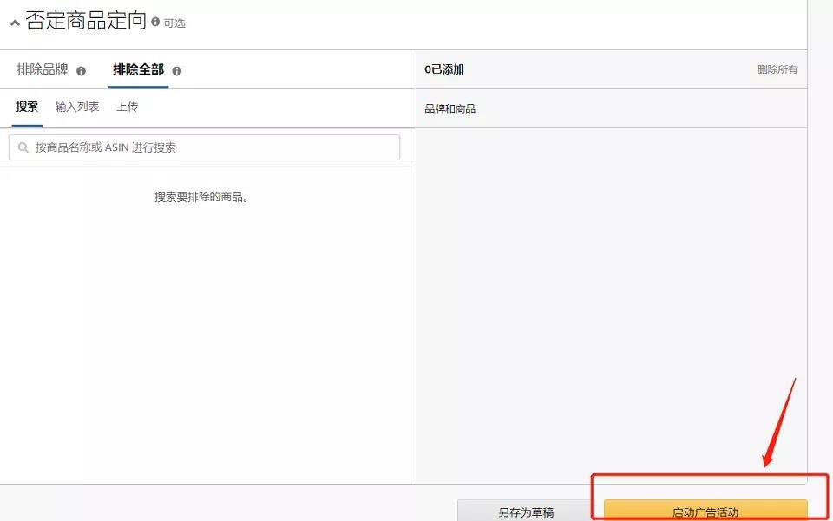Screen dimensions: 833x521
Task: Collapse the 否定商品定向 section chevron
Action: 15,23
